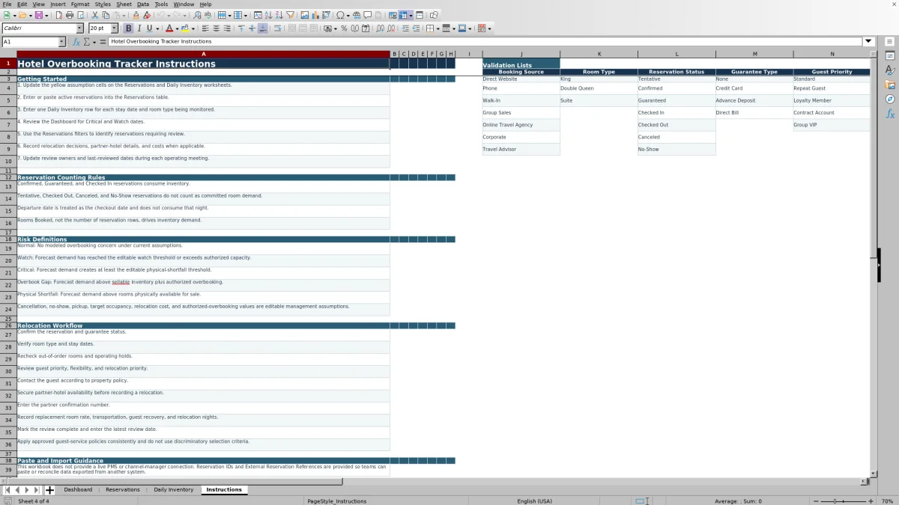Viewport: 899px width, 505px height.
Task: Open the sidebar Properties icon
Action: click(890, 56)
